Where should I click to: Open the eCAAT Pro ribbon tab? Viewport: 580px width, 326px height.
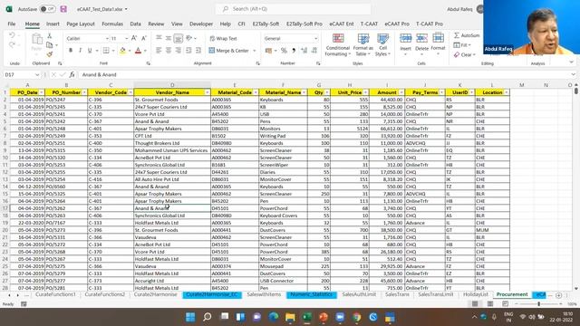pos(397,24)
